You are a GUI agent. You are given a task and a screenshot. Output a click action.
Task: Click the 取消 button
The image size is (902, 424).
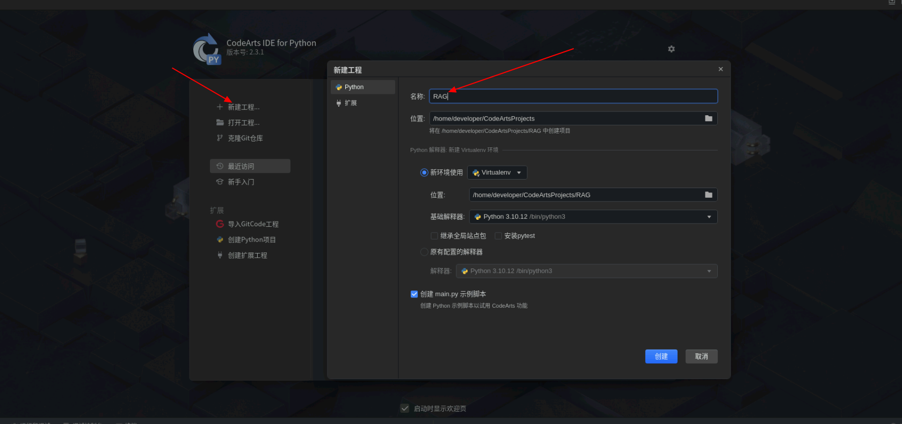tap(701, 356)
